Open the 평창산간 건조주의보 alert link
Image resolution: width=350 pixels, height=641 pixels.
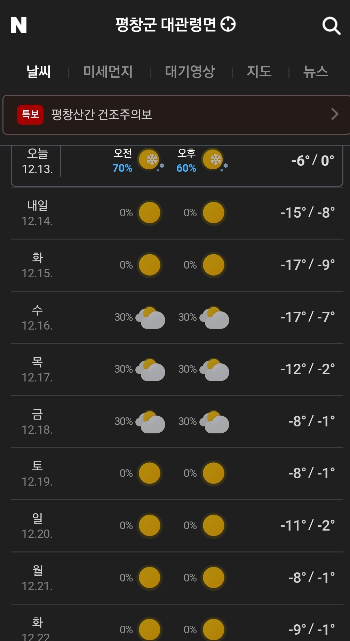[102, 114]
